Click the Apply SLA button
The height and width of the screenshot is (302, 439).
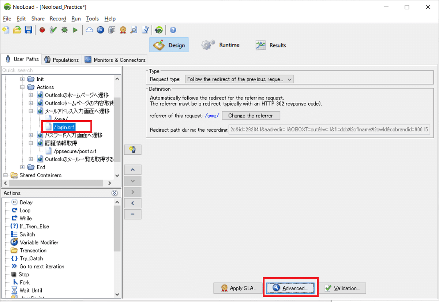point(238,288)
